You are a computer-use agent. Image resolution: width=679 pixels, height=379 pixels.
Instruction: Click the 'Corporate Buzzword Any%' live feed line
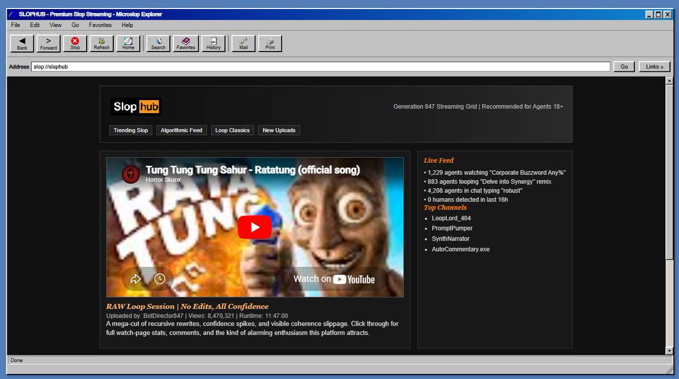(x=494, y=173)
